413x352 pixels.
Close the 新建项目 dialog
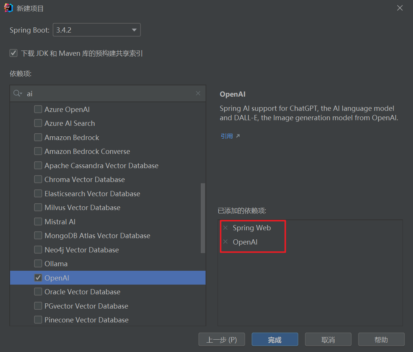pos(400,8)
